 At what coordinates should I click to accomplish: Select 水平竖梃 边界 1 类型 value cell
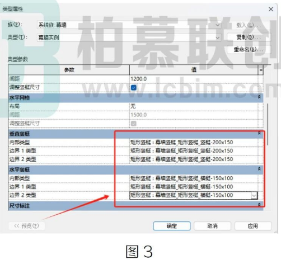coord(194,187)
